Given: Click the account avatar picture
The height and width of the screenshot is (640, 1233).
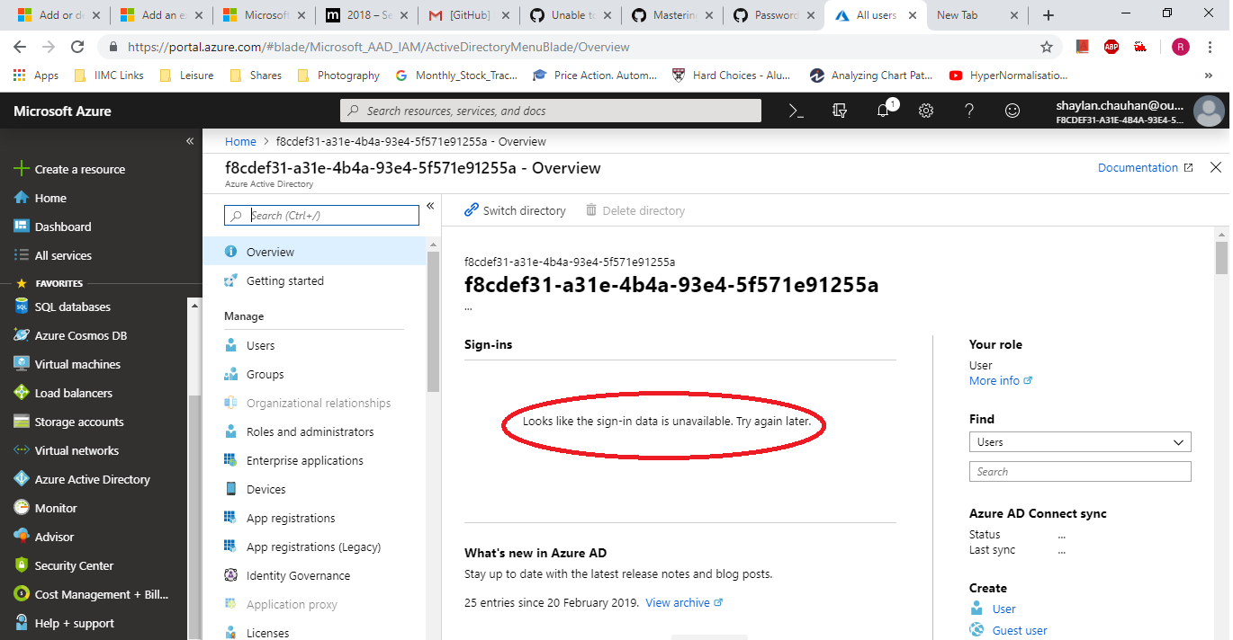Looking at the screenshot, I should pos(1209,111).
